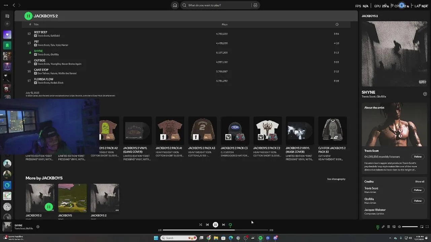Open the JACKBOYS 2 album art in right panel

tap(394, 54)
